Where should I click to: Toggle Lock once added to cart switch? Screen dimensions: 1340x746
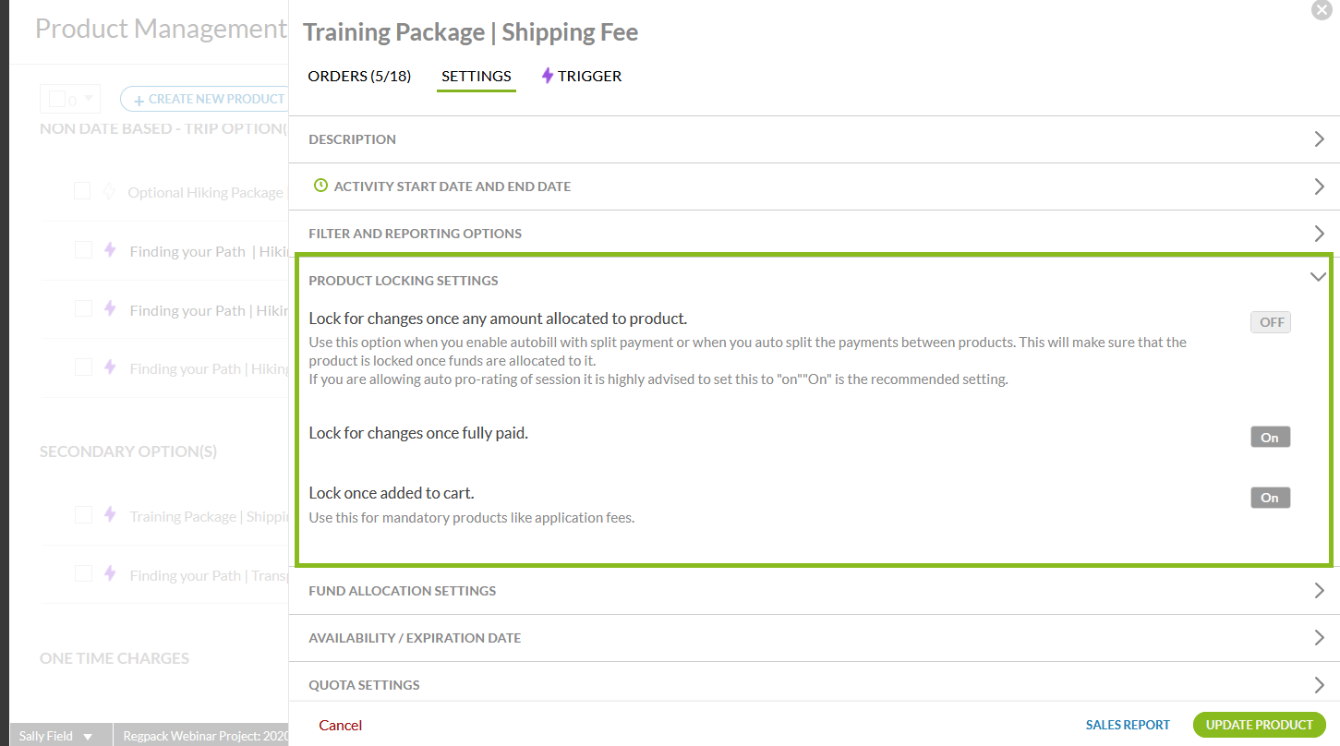(x=1270, y=498)
